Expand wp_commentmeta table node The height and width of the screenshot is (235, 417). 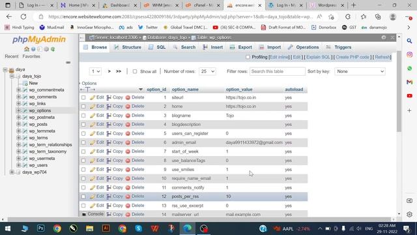[19, 90]
